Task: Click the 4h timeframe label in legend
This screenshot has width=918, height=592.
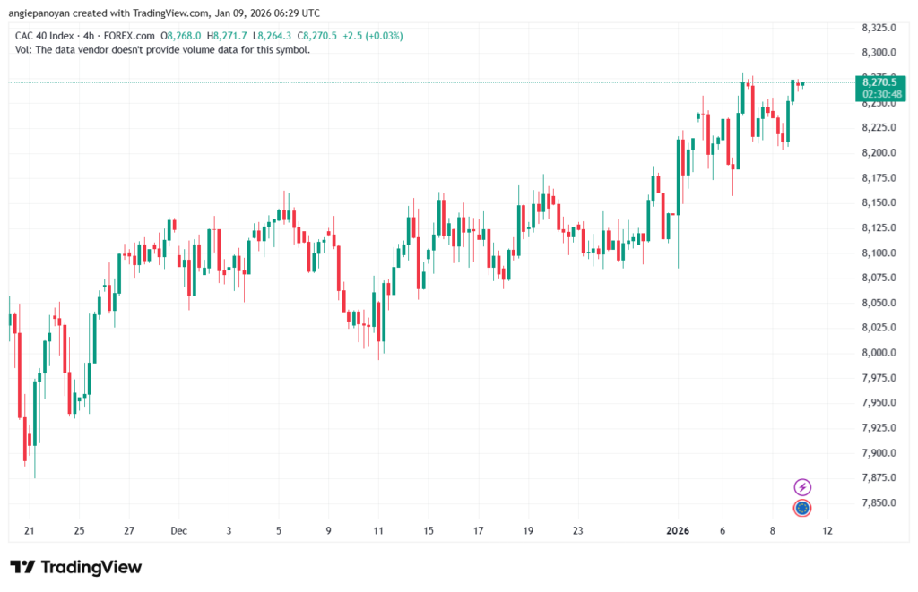Action: (94, 36)
